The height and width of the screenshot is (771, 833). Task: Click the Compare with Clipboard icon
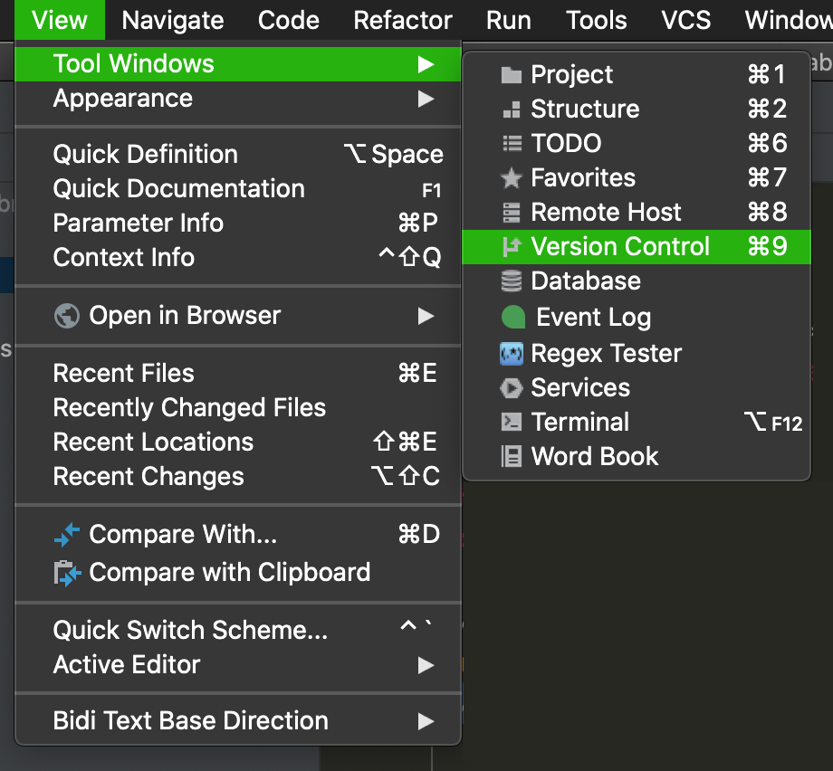pos(67,573)
